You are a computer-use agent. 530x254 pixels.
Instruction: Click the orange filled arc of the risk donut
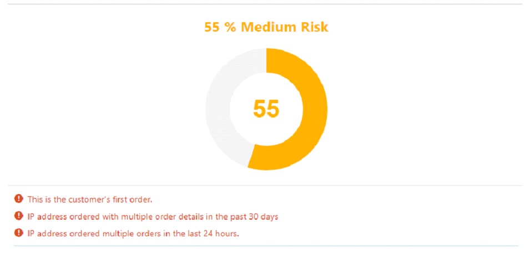[x=314, y=109]
